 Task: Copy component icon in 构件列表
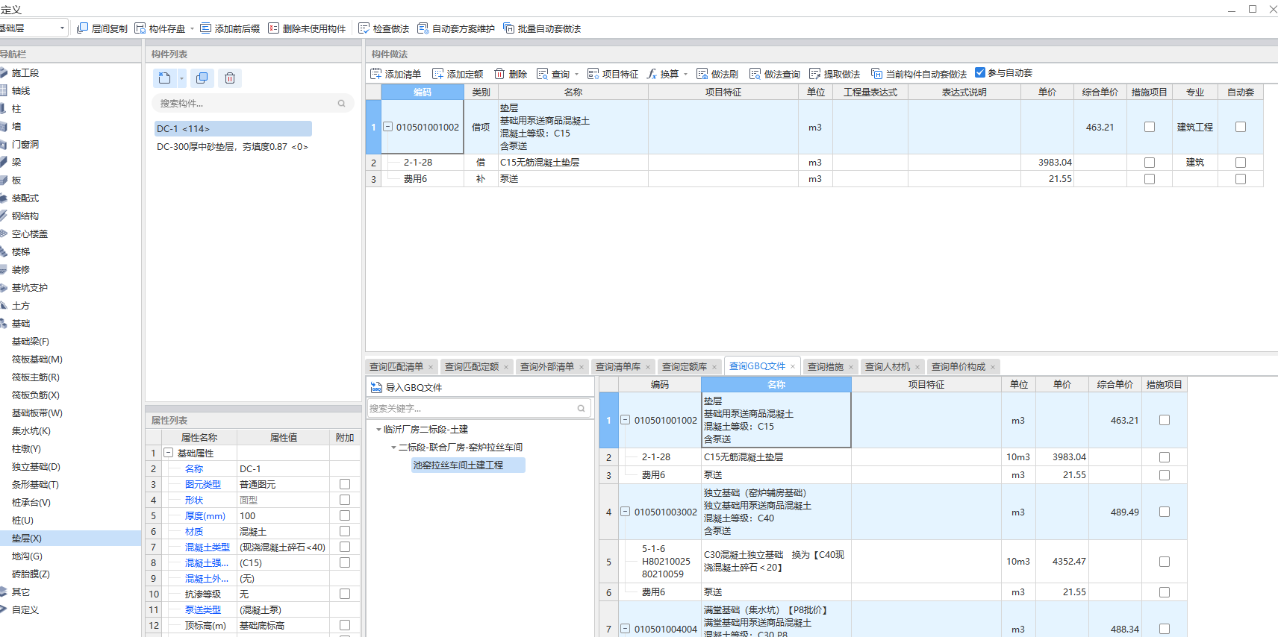(202, 78)
